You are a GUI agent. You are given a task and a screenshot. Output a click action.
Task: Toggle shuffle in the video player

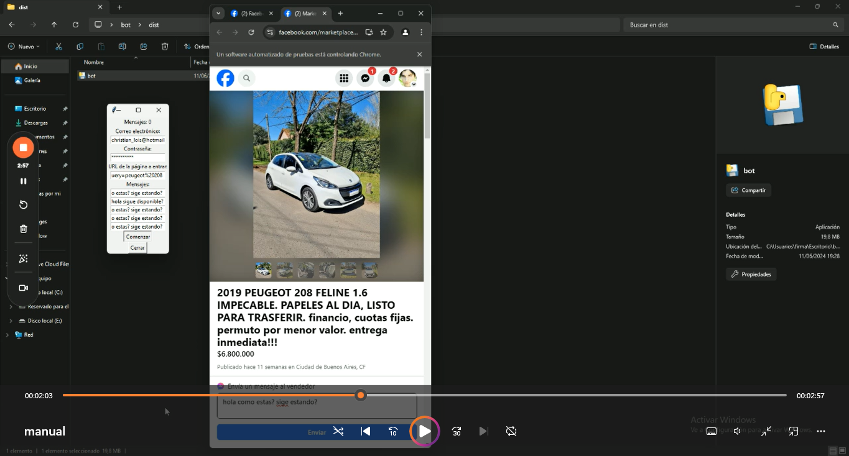pos(338,431)
